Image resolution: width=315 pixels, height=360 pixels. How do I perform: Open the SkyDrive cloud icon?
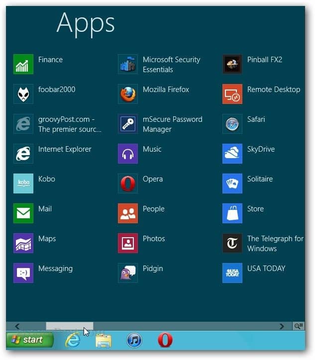(x=232, y=154)
